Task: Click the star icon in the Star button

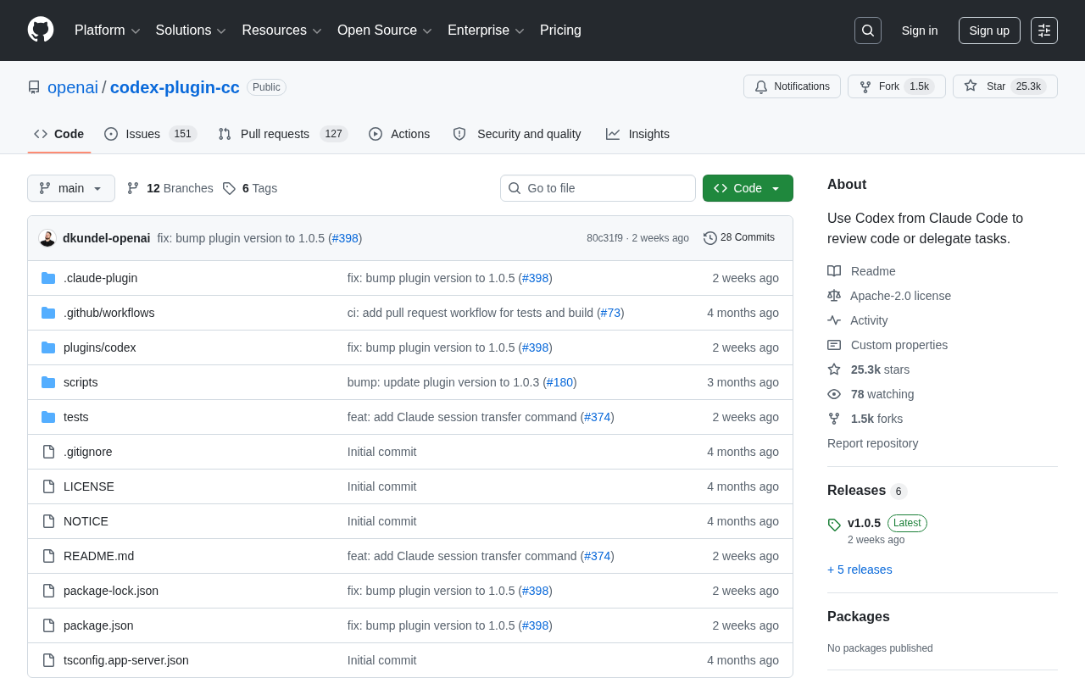Action: 971,86
